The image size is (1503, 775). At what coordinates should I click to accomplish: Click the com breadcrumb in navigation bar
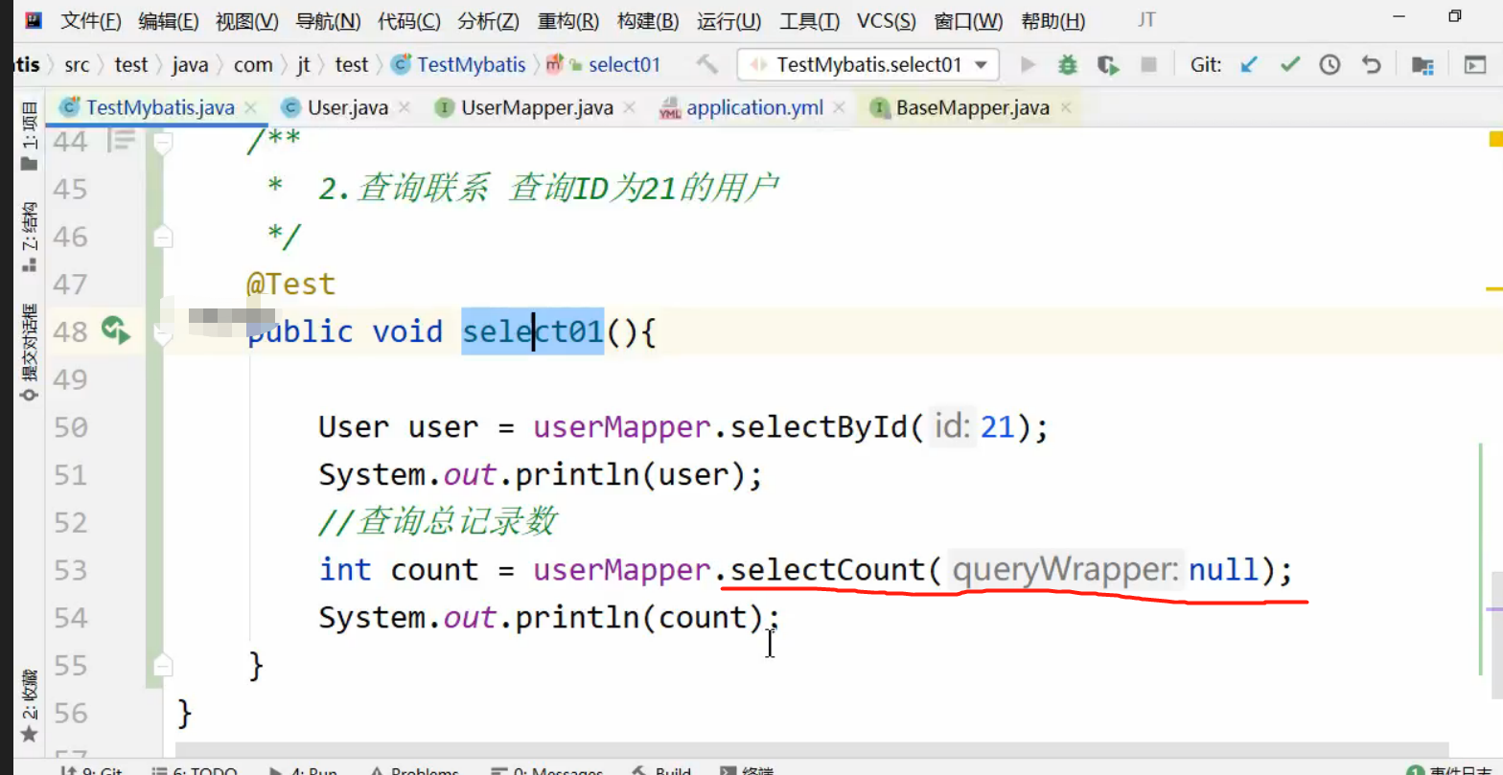tap(253, 64)
